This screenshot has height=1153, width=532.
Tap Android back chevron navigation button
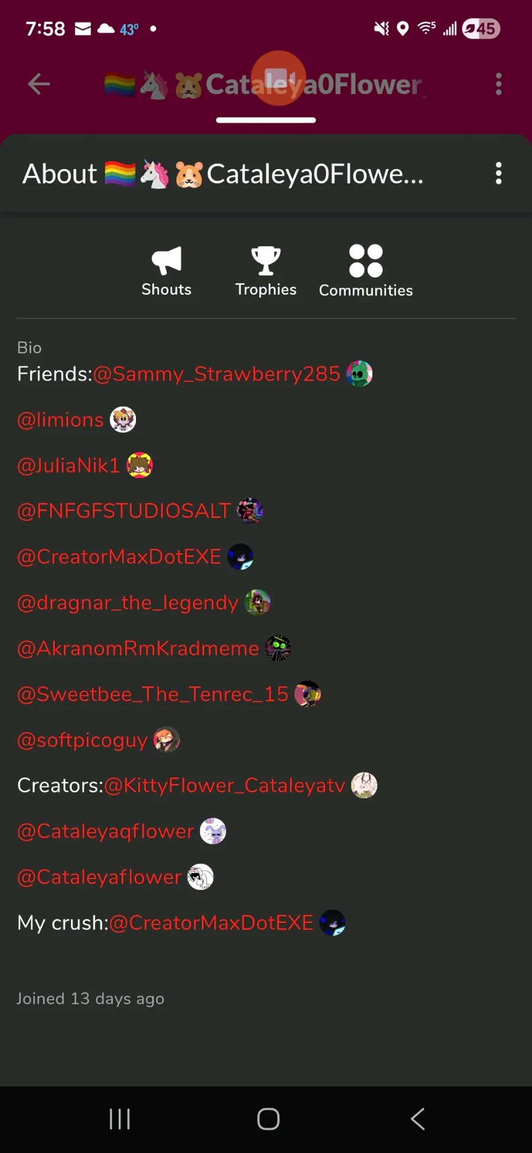[x=418, y=1119]
